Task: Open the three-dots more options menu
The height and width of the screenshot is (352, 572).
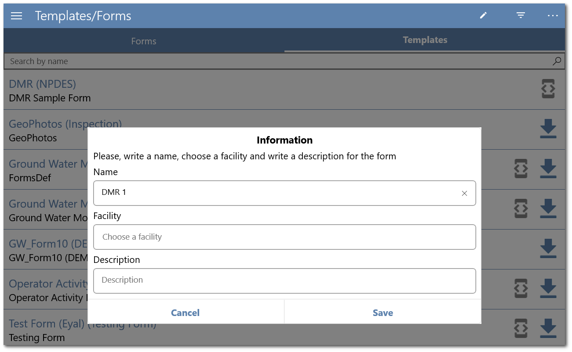Action: [x=553, y=15]
